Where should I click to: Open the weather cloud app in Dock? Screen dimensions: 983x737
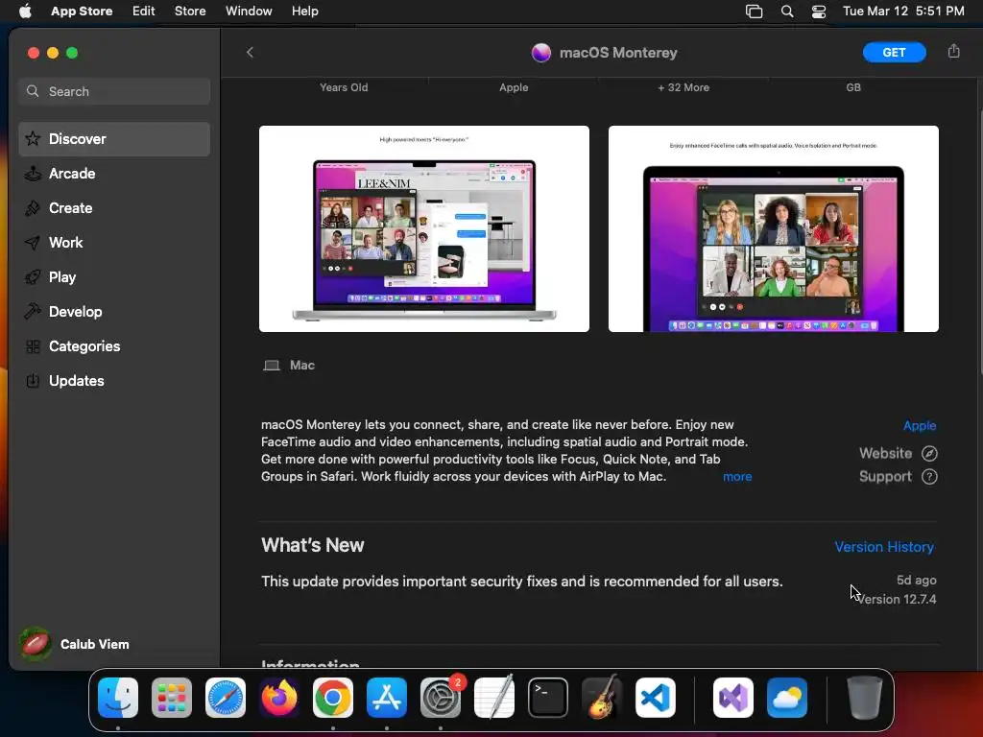pyautogui.click(x=787, y=698)
